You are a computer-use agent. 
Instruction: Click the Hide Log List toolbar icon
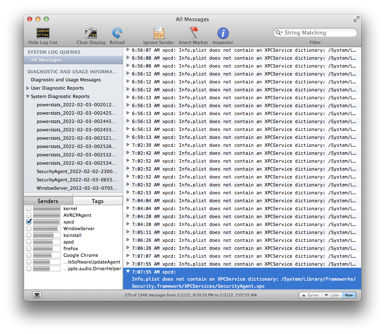[43, 32]
